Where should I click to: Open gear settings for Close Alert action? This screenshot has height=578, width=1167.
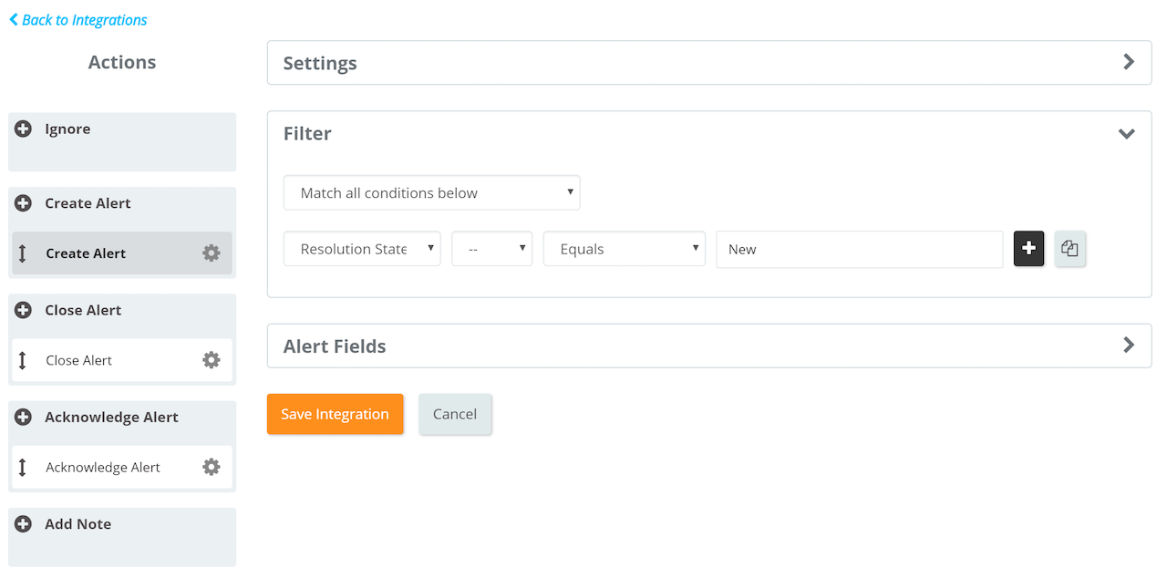[x=212, y=360]
